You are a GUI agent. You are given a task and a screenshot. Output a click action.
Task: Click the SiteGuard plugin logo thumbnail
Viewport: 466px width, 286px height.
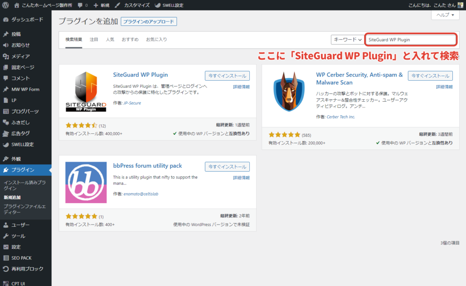(86, 92)
